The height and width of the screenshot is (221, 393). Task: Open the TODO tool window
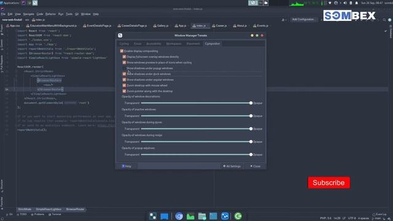click(22, 214)
